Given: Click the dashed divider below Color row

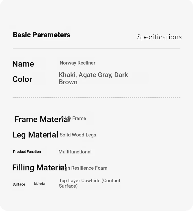Looking at the screenshot, I should pos(97,97).
